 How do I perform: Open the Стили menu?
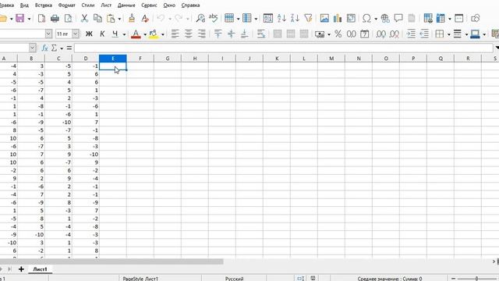[x=88, y=5]
